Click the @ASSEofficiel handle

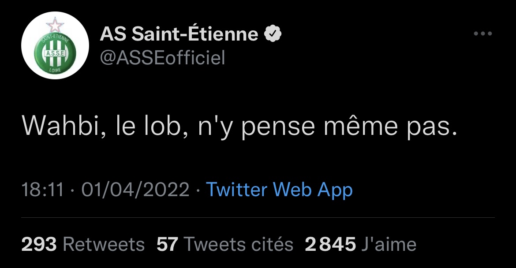[x=162, y=57]
